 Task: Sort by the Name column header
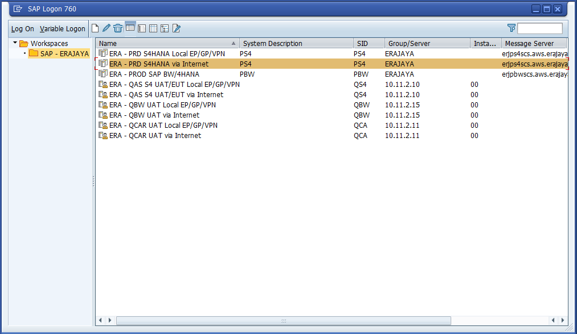(x=165, y=44)
